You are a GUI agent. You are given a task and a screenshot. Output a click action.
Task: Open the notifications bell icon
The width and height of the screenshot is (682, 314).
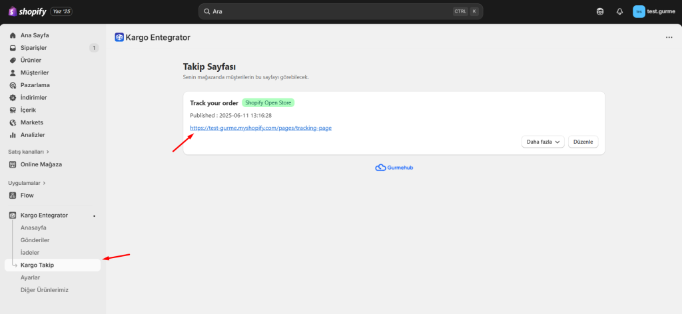(x=619, y=11)
